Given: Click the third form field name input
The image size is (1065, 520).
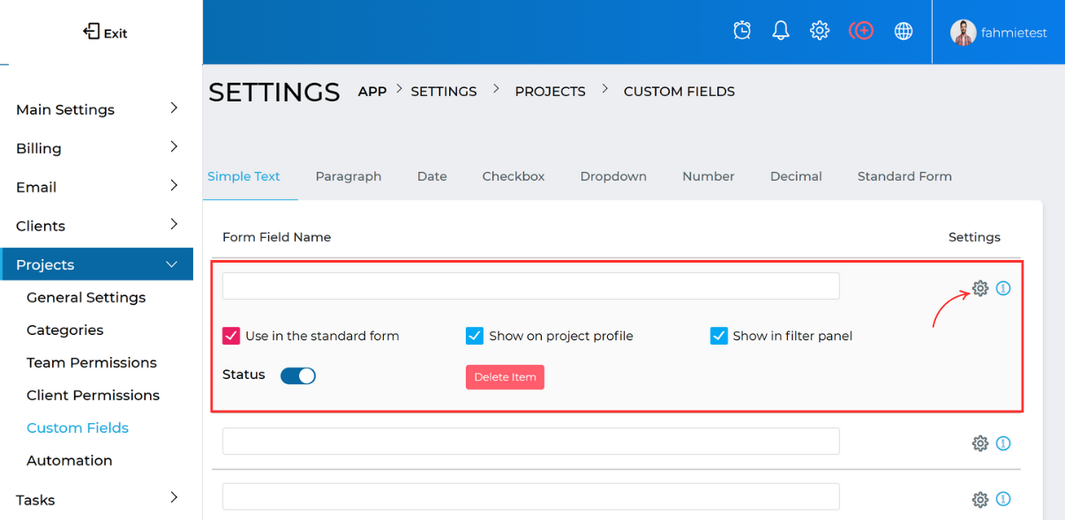Looking at the screenshot, I should click(531, 497).
